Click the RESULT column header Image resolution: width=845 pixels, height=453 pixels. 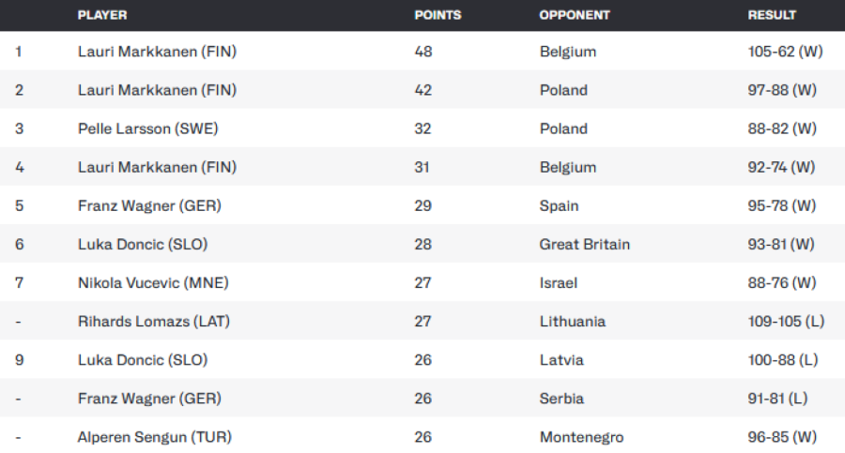(772, 15)
